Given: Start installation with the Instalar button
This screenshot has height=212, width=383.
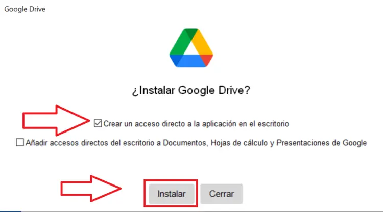Looking at the screenshot, I should tap(172, 194).
